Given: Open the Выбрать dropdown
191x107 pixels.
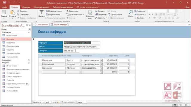Looking at the screenshot, I should 140,18.
